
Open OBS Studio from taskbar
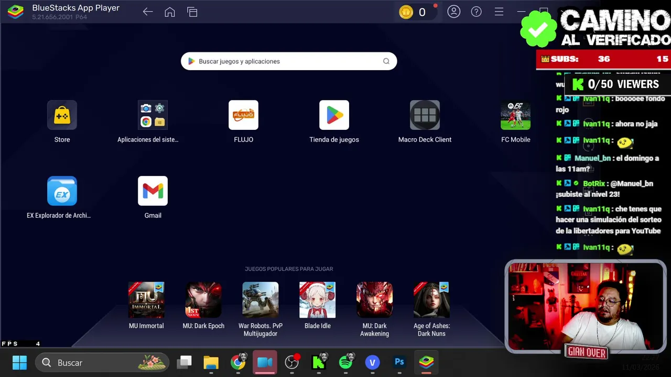292,362
